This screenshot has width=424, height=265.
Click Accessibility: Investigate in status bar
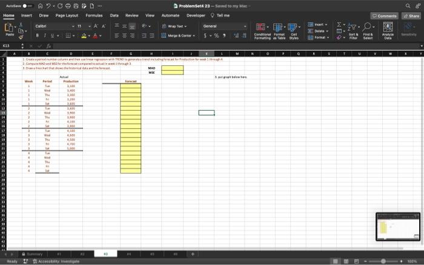pos(56,261)
